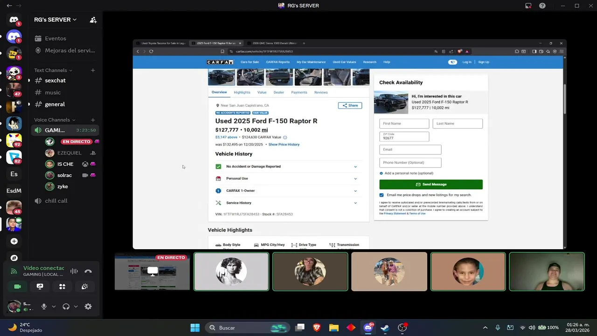This screenshot has height=336, width=597.
Task: Click Carfax Sign Up link
Action: (x=484, y=62)
